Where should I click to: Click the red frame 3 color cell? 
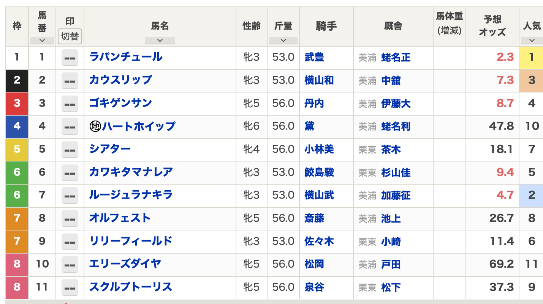pos(17,103)
